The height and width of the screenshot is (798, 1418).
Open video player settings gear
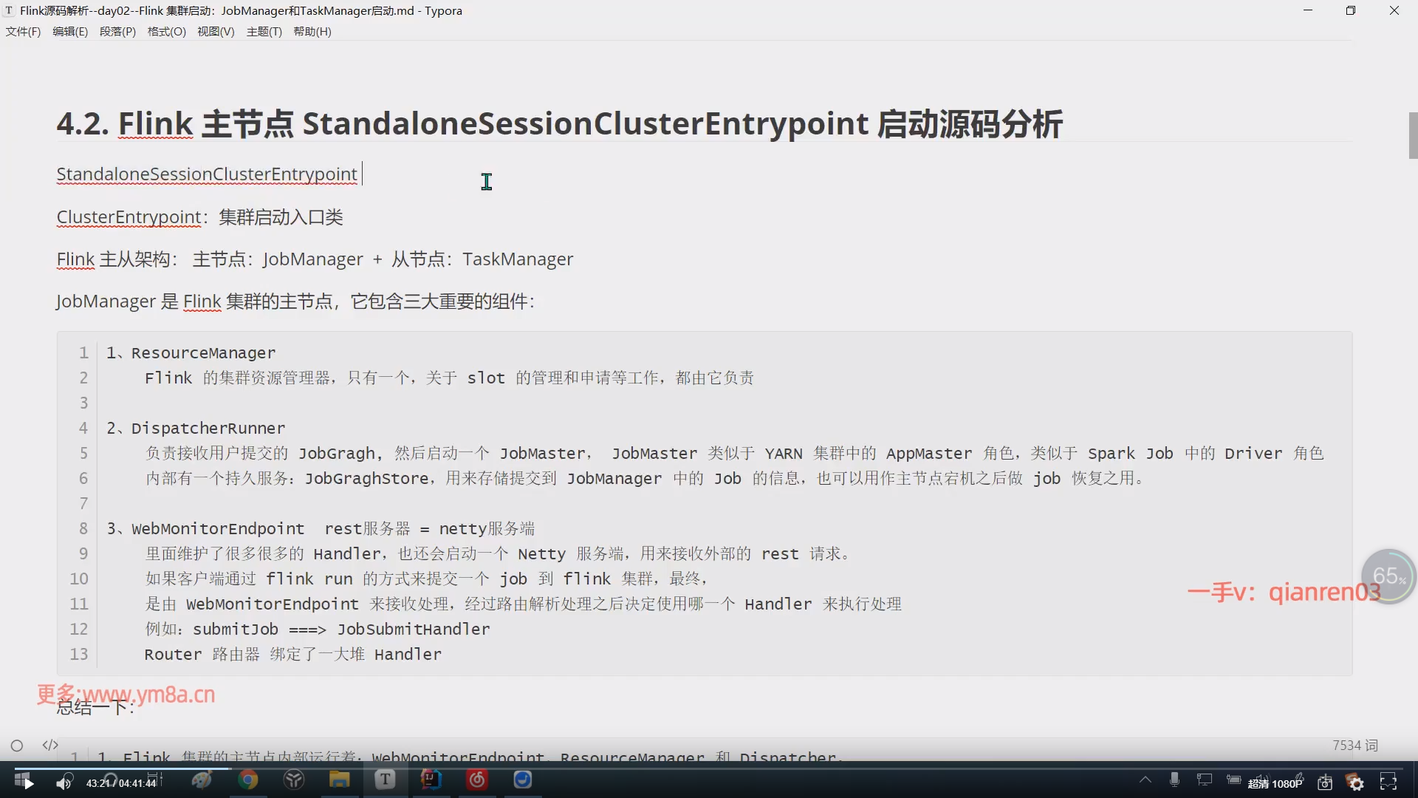pos(1356,782)
